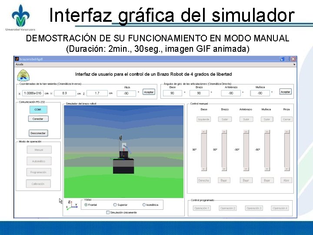This screenshot has height=235, width=313.
Task: Click the Antebrazo vertical slider track
Action: tap(246, 150)
